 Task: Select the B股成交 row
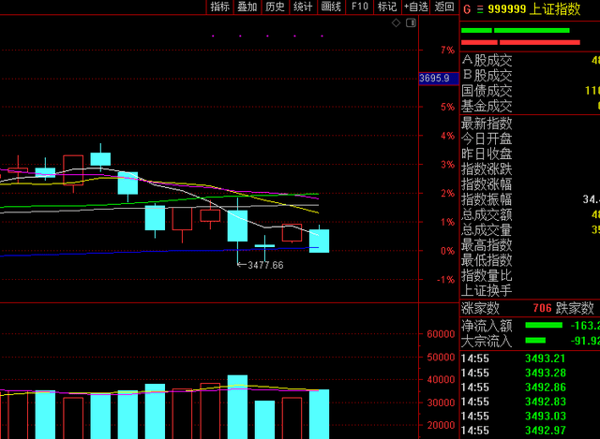tap(530, 76)
